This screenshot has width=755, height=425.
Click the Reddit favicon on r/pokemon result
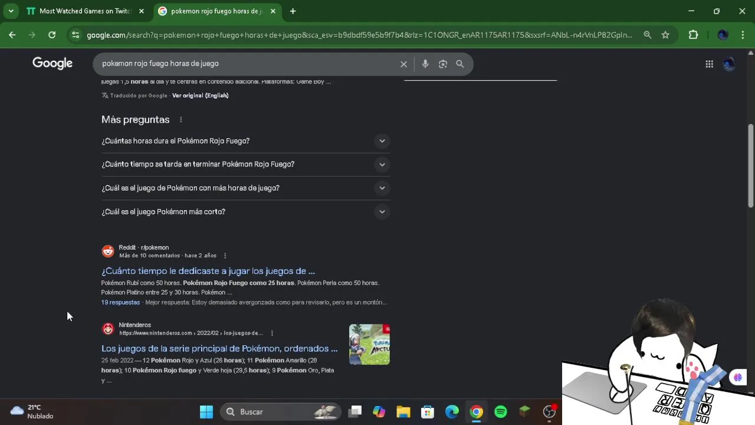coord(108,251)
